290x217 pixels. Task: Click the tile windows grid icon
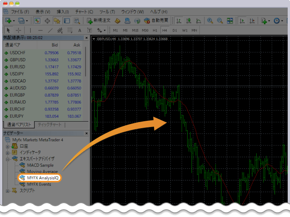coord(230,21)
